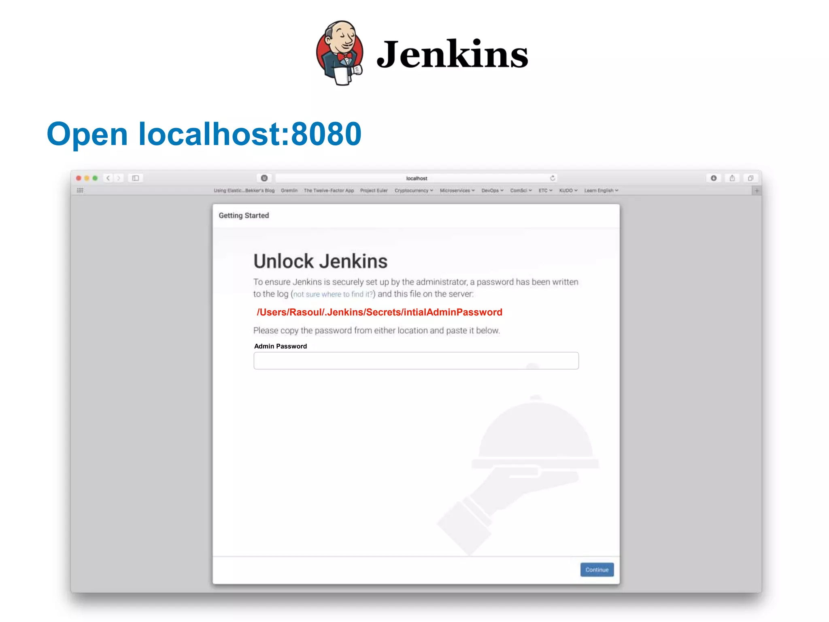This screenshot has width=829, height=622.
Task: Maximize Safari with the green button
Action: point(95,178)
